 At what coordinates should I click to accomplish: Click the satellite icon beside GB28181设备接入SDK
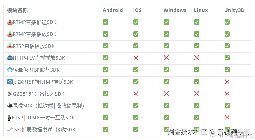click(x=10, y=94)
